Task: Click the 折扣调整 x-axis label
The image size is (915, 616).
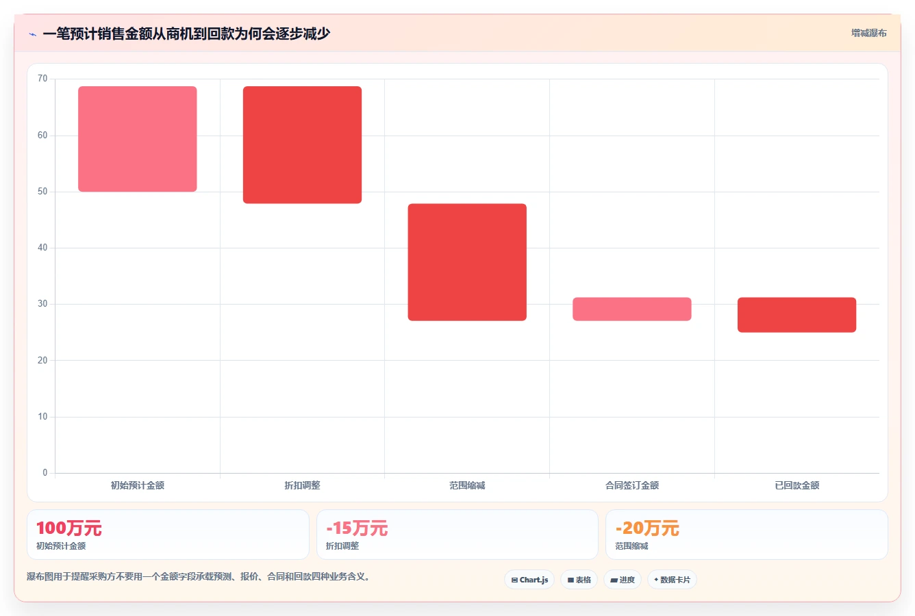Action: tap(302, 485)
